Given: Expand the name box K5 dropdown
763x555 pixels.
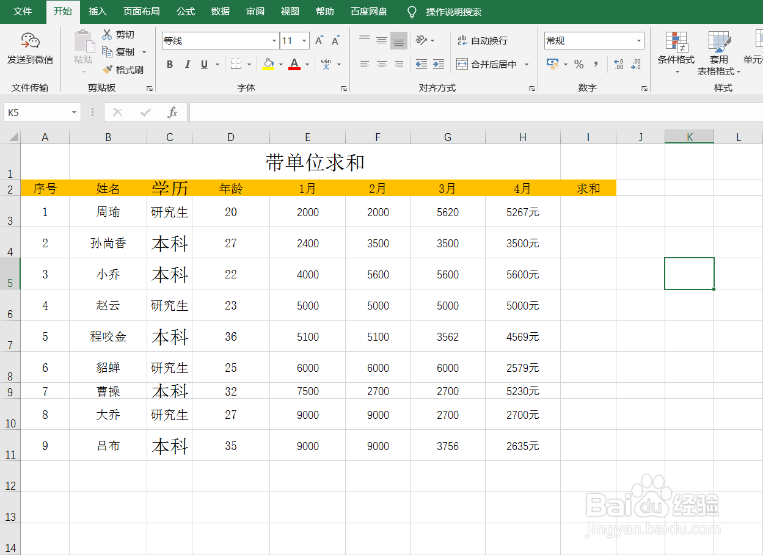Looking at the screenshot, I should click(x=75, y=112).
